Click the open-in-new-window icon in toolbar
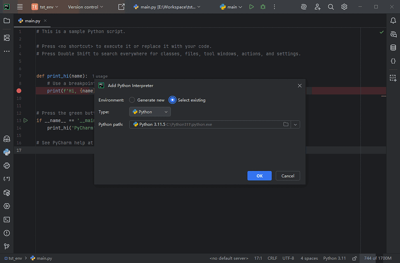The height and width of the screenshot is (263, 400). click(121, 7)
